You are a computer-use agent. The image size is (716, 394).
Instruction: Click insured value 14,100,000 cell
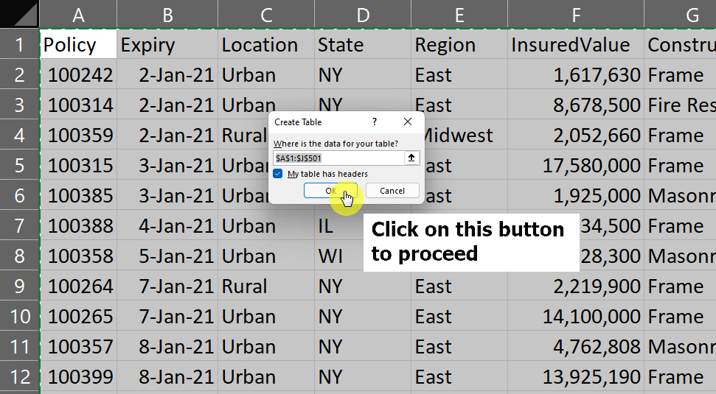pos(576,316)
